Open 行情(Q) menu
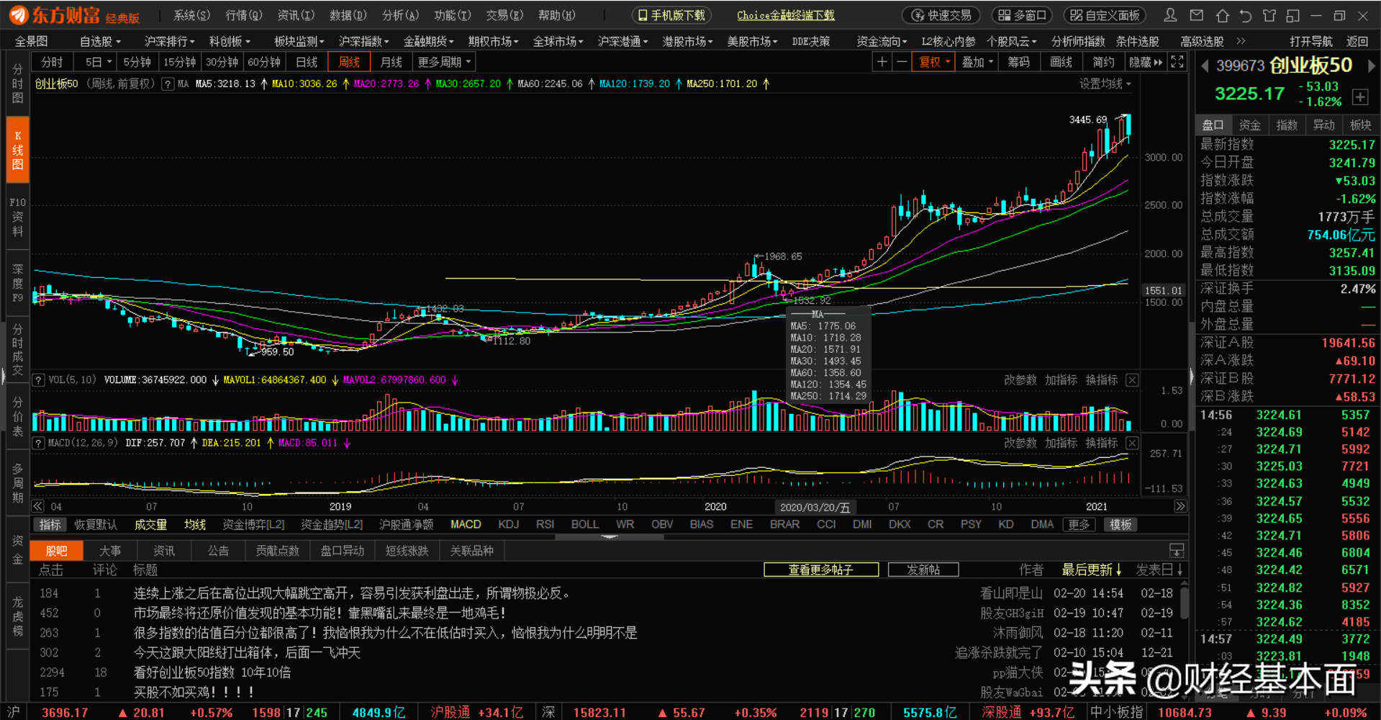Screen dimensions: 1381x720 (x=243, y=15)
